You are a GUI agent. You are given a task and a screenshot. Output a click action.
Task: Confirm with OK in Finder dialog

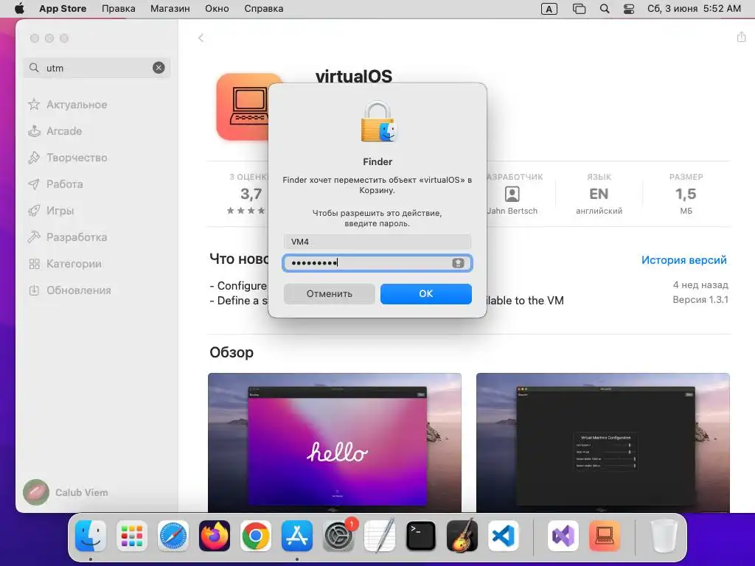pos(426,293)
